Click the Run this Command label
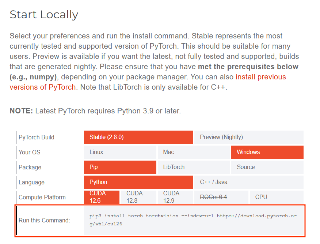This screenshot has width=320, height=244. (x=44, y=220)
